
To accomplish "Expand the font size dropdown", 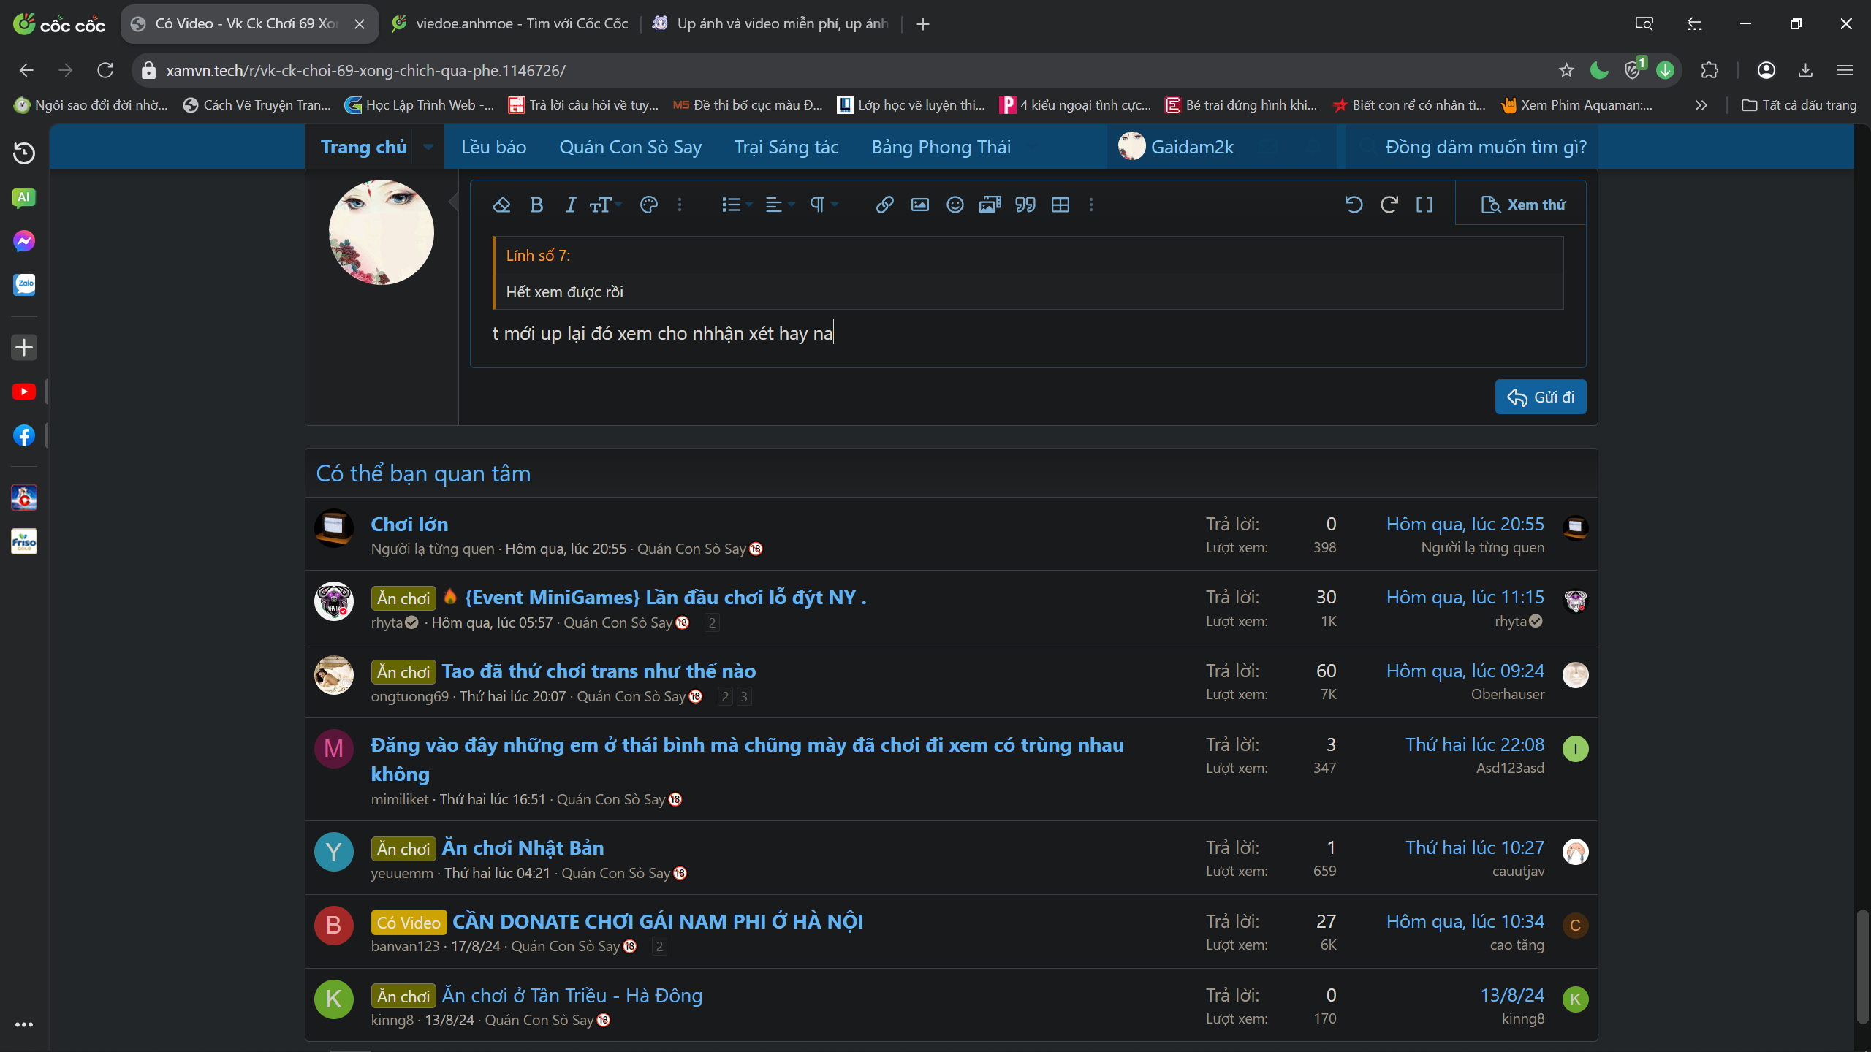I will click(x=605, y=205).
